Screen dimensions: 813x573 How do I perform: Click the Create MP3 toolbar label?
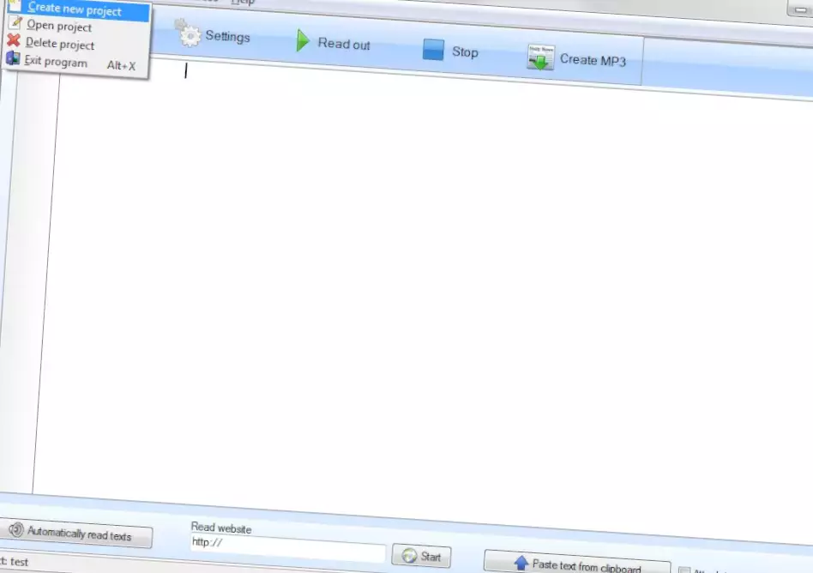pos(593,60)
